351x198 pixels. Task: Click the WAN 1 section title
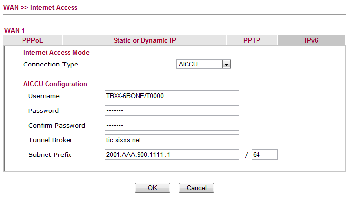point(15,30)
